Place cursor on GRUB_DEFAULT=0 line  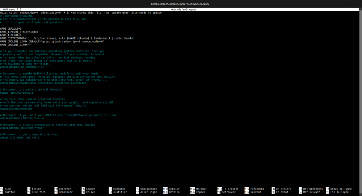(x=11, y=29)
